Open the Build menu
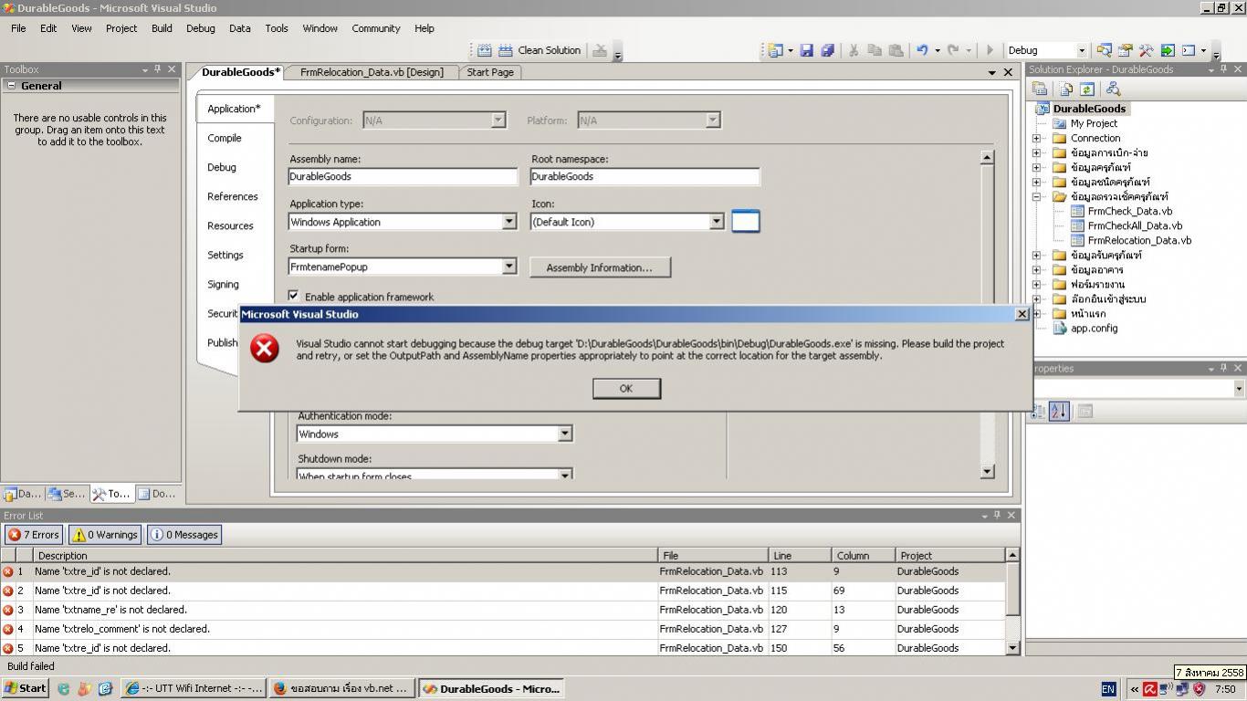Image resolution: width=1247 pixels, height=701 pixels. [x=162, y=28]
